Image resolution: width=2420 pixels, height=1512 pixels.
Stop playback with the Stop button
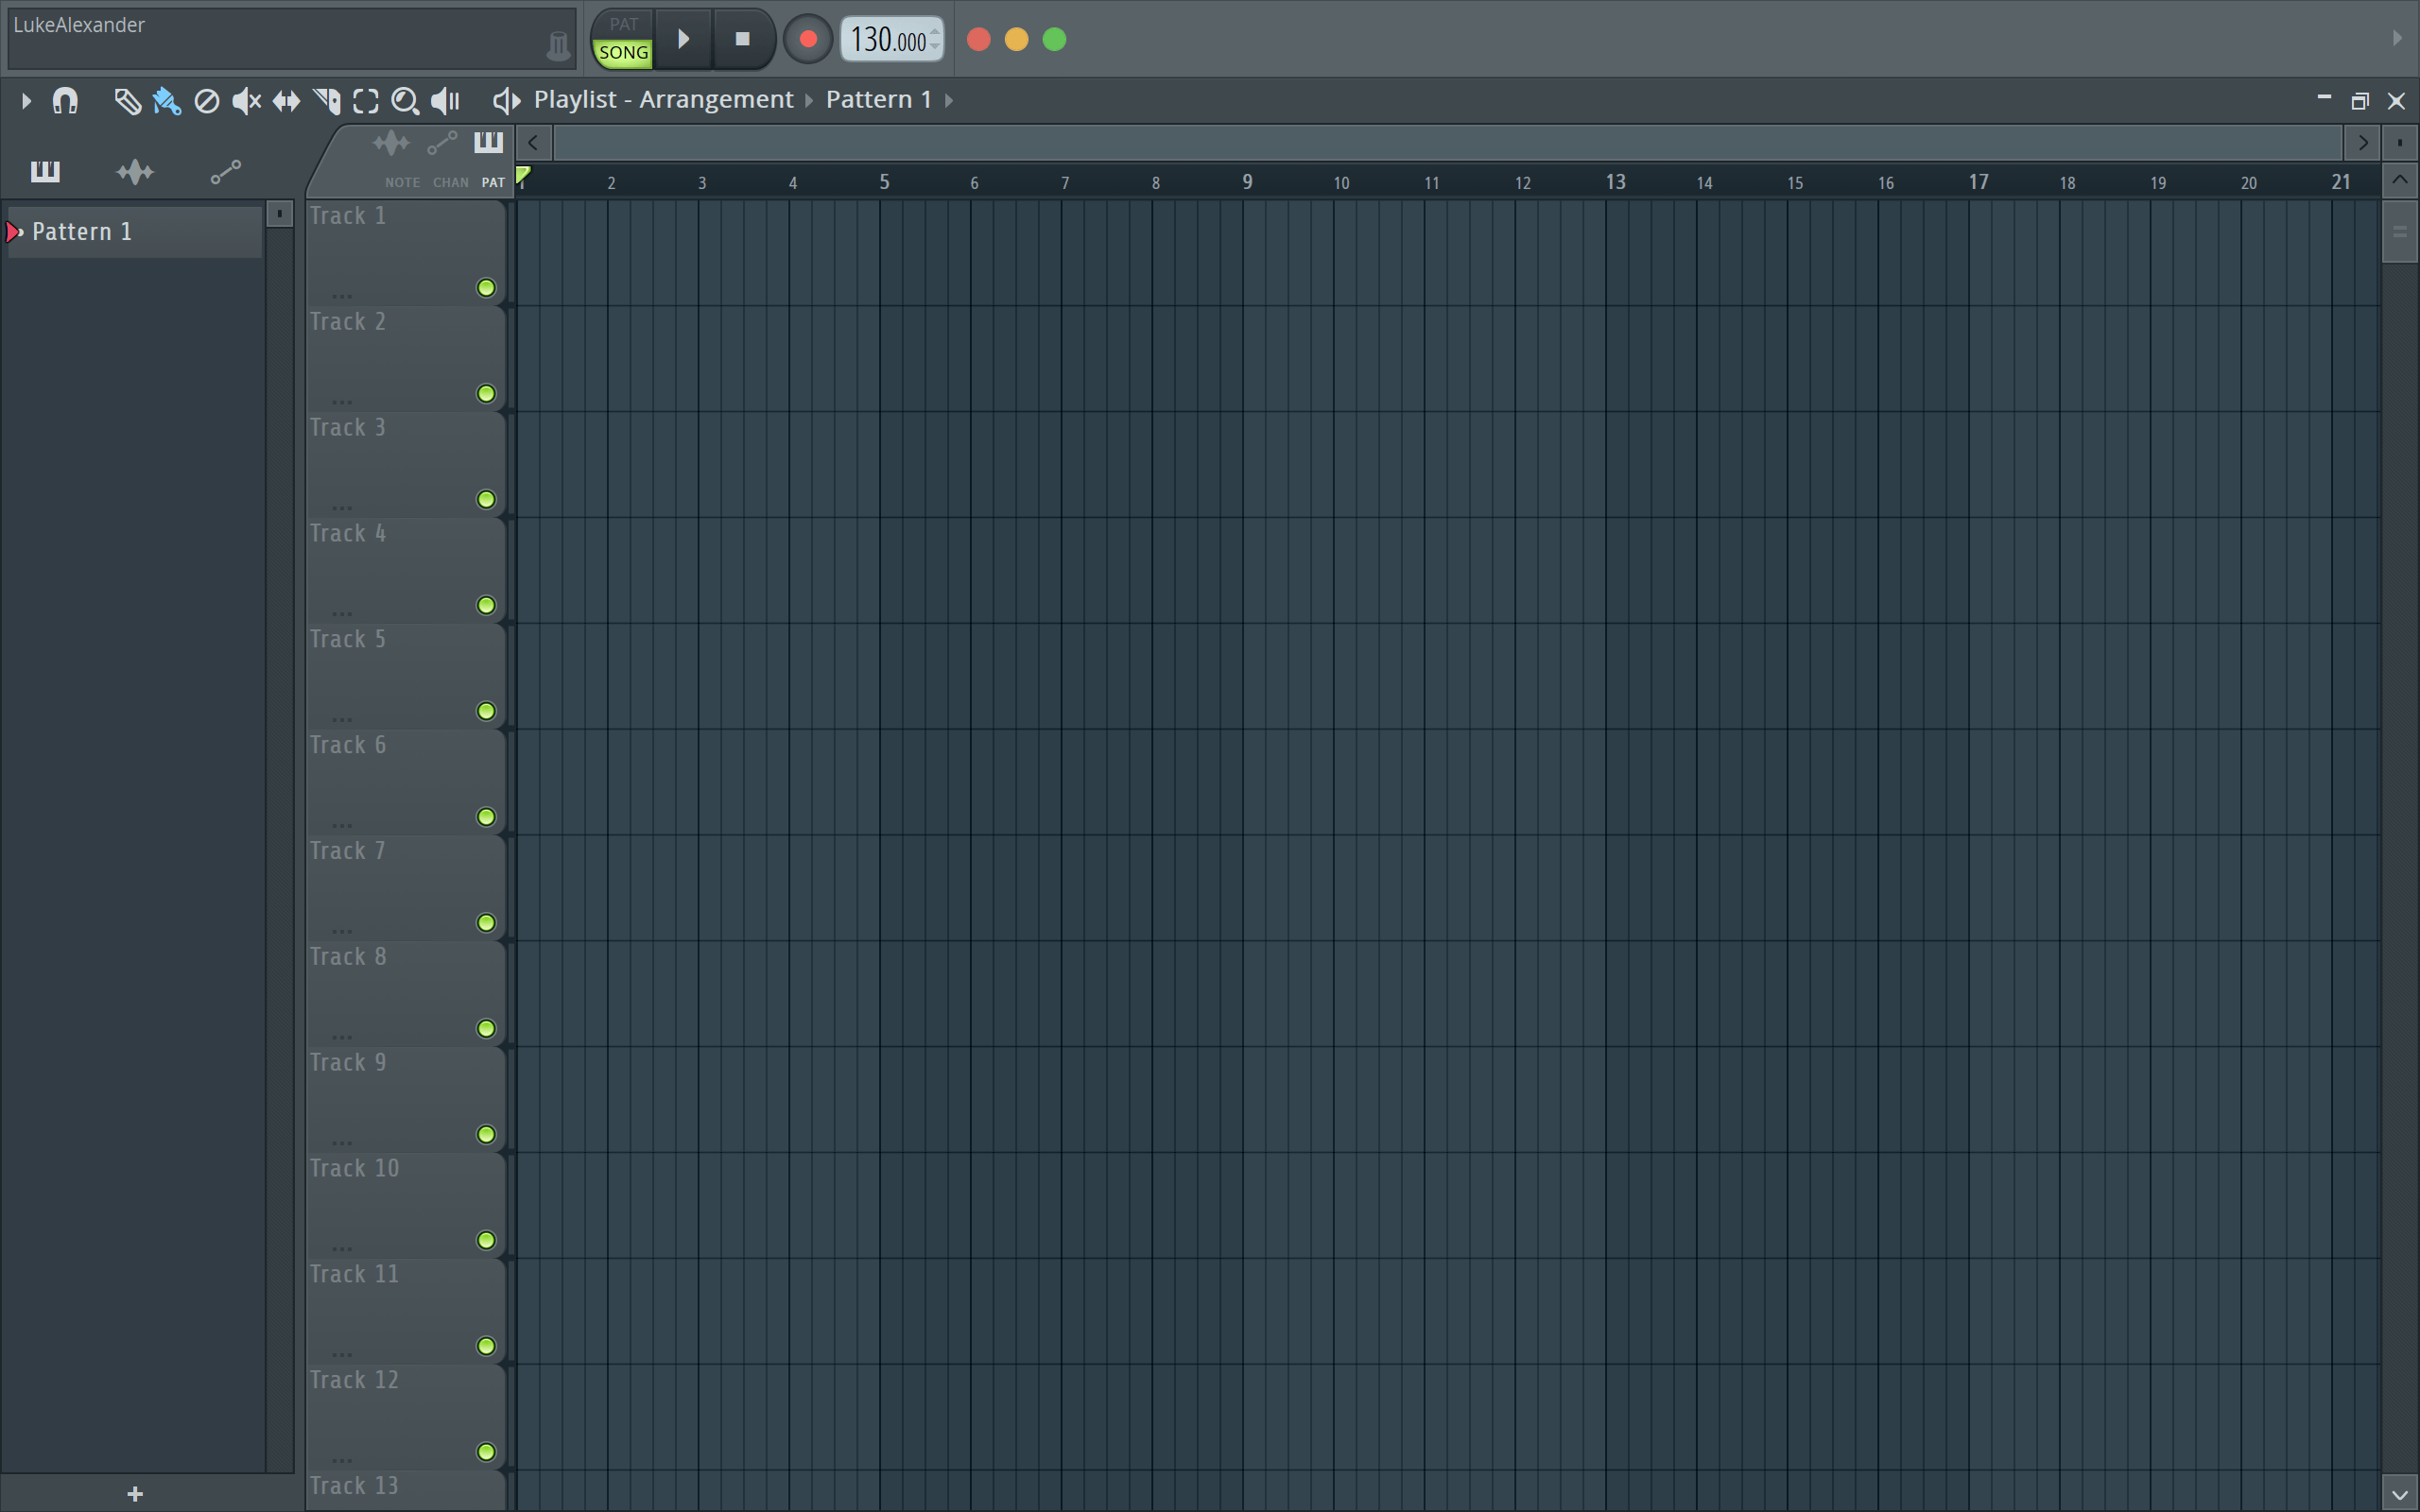[742, 39]
